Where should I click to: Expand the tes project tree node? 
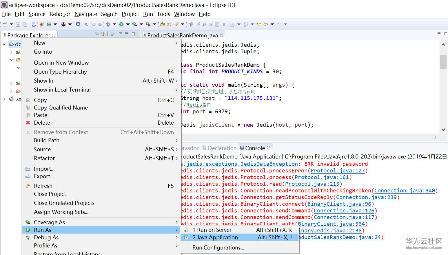(x=4, y=99)
